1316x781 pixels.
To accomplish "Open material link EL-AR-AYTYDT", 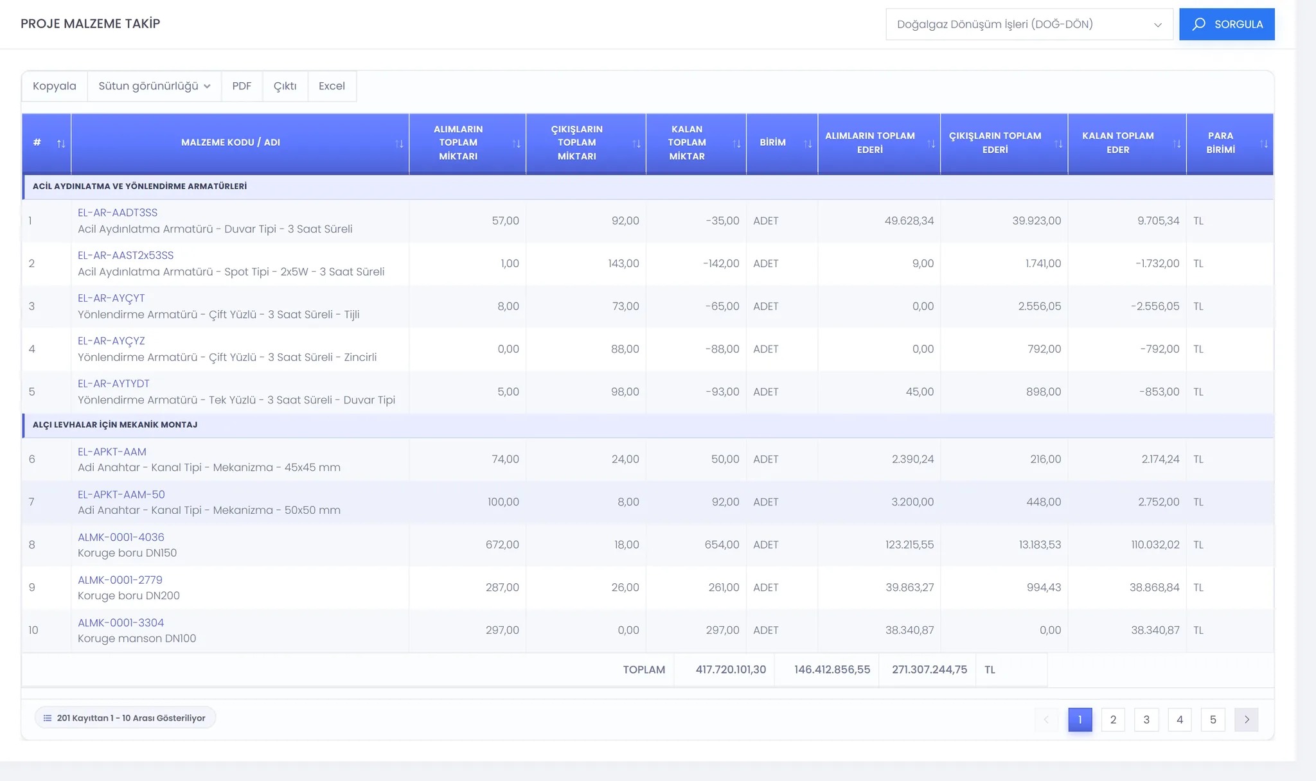I will (x=114, y=383).
